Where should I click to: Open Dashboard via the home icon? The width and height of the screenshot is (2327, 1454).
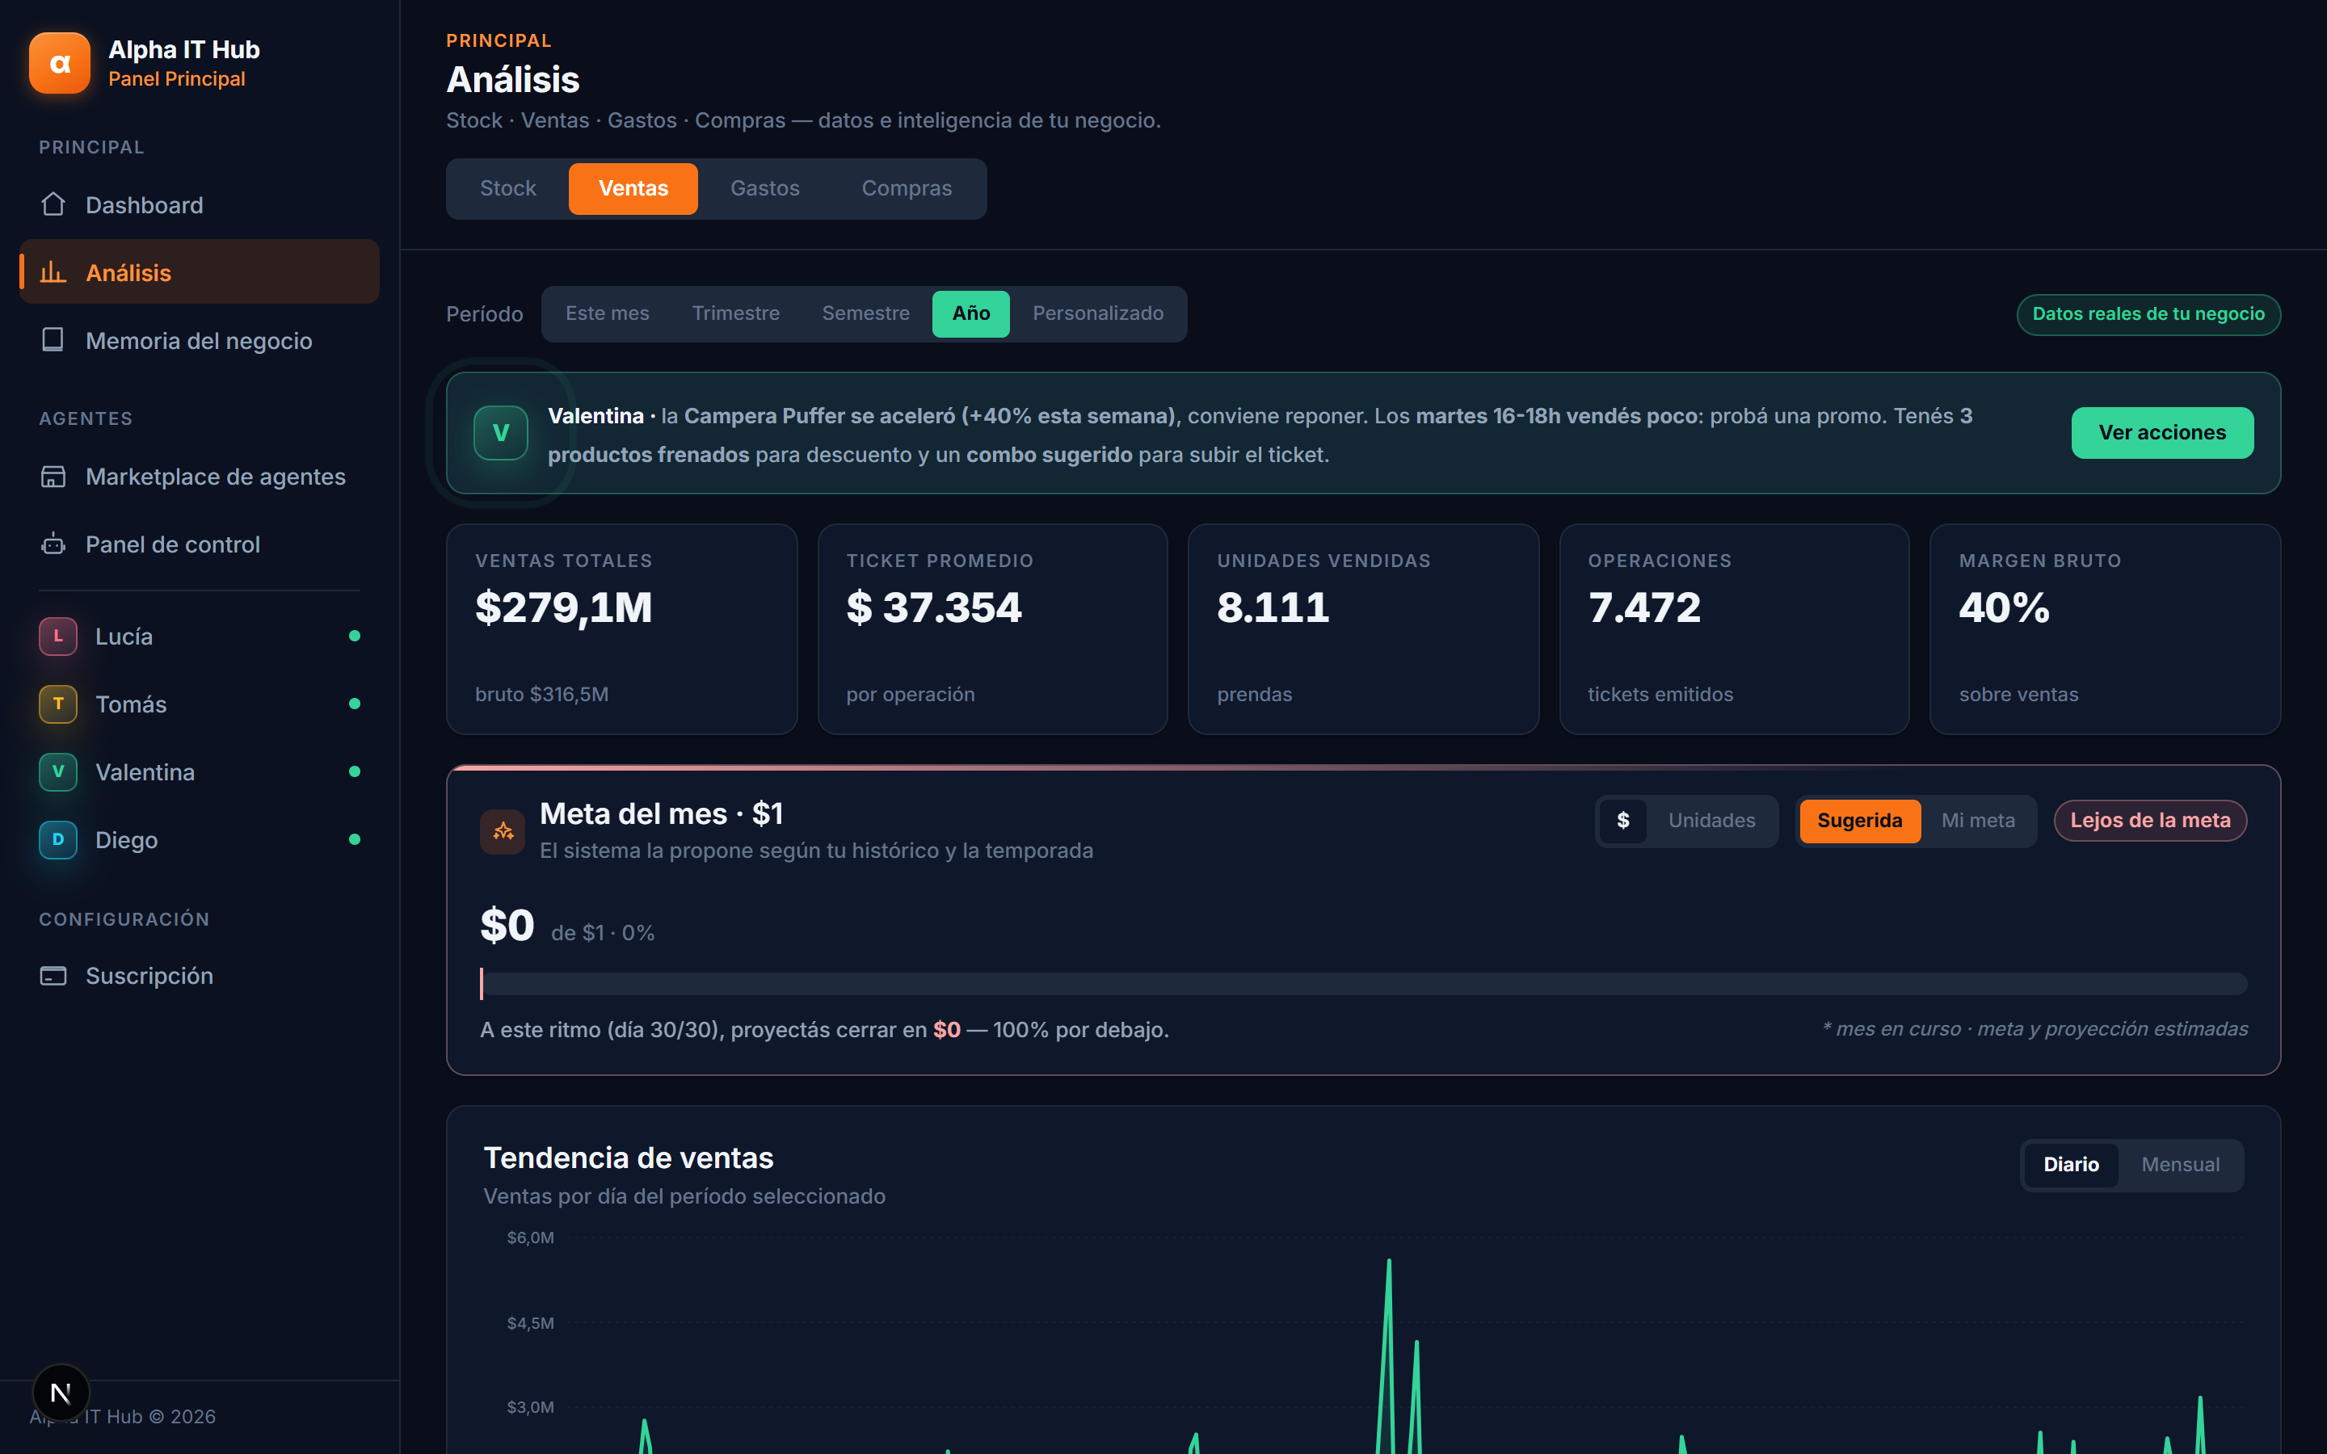53,205
